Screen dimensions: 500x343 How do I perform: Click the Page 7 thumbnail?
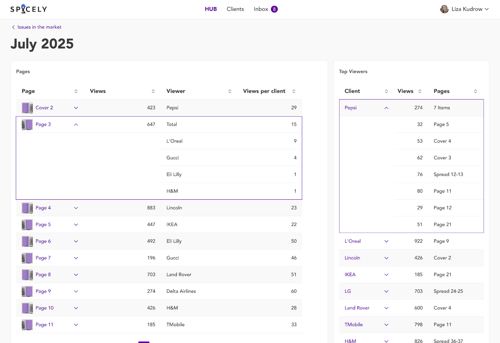tap(27, 258)
